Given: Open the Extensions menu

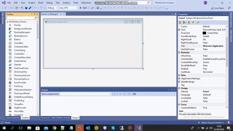Looking at the screenshot, I should click(x=86, y=3).
